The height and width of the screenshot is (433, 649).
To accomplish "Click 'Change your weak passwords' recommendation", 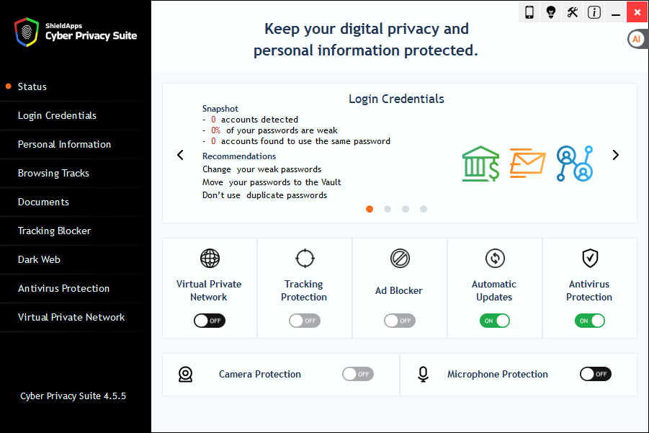I will click(x=262, y=169).
